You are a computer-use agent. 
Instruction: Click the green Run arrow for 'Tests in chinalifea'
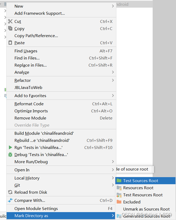(10, 147)
